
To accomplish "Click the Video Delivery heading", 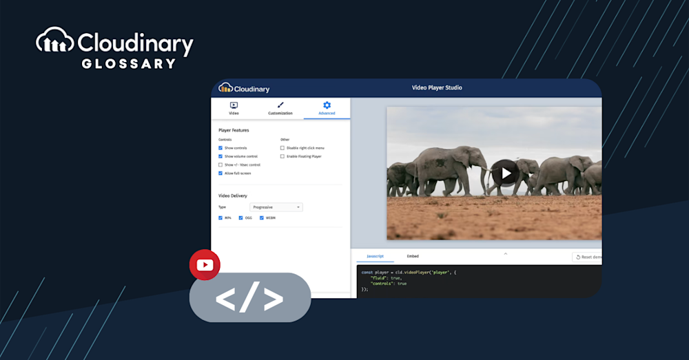I will [x=233, y=195].
